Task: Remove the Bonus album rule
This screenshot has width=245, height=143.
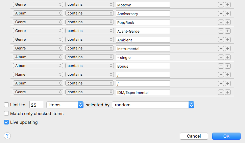Action: pos(221,66)
